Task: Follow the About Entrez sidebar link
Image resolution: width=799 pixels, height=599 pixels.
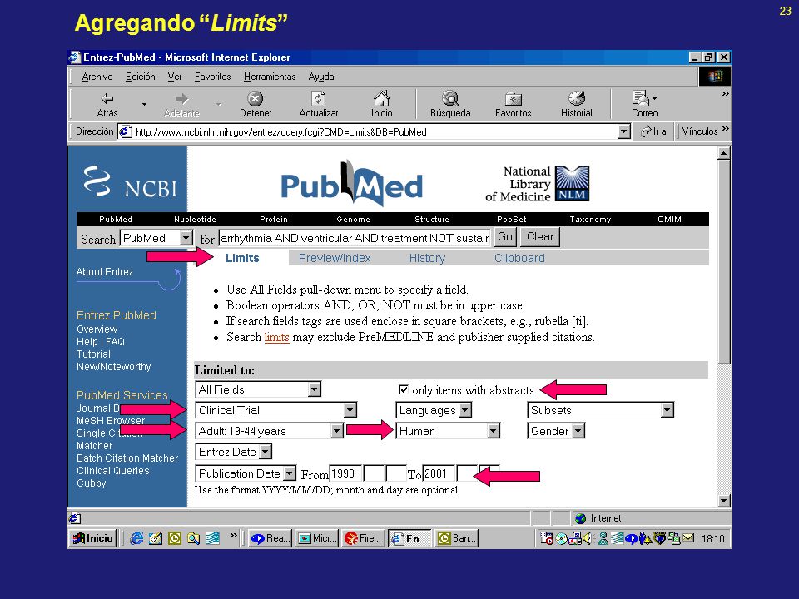Action: (x=105, y=272)
